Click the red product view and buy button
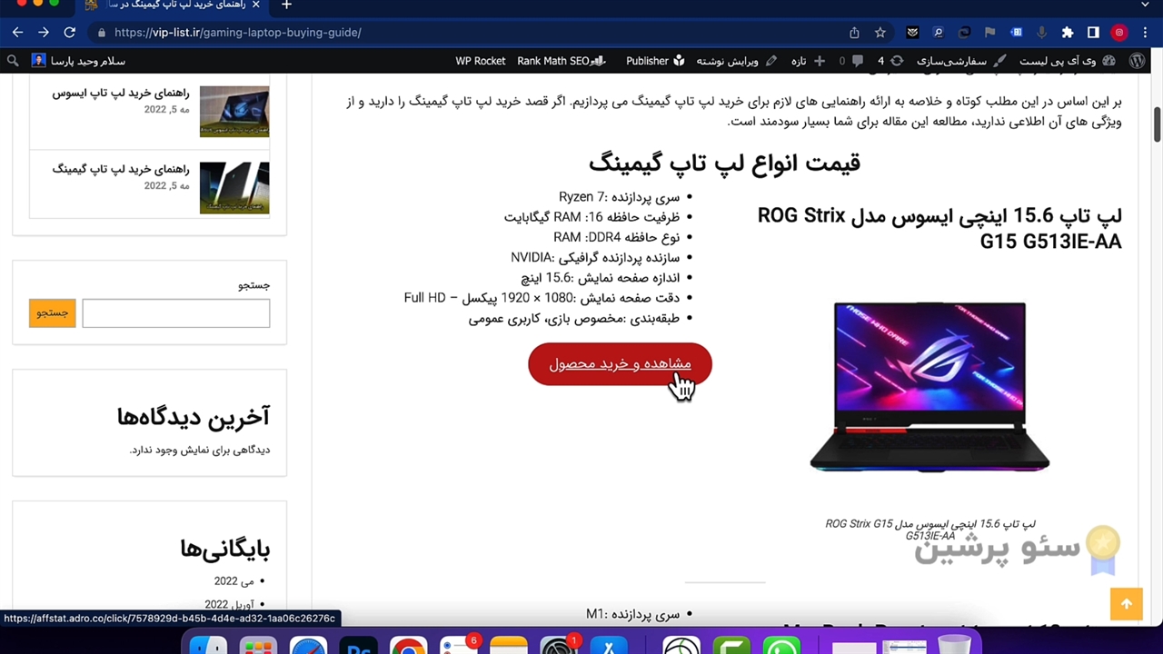This screenshot has height=654, width=1163. coord(620,363)
